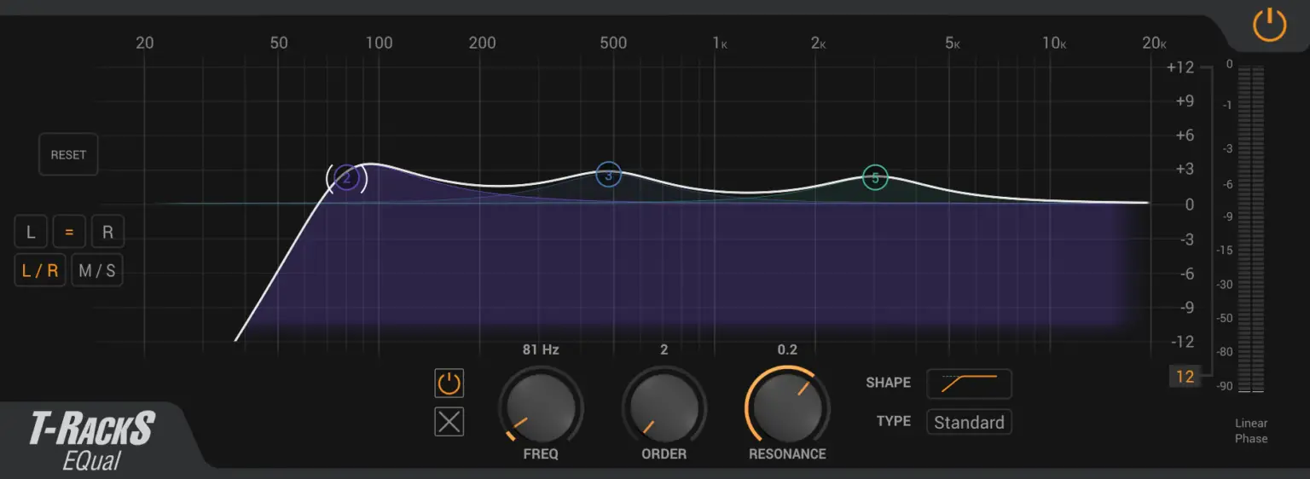Click the RESONANCE knob
Screen dimensions: 1310x479
[x=787, y=406]
